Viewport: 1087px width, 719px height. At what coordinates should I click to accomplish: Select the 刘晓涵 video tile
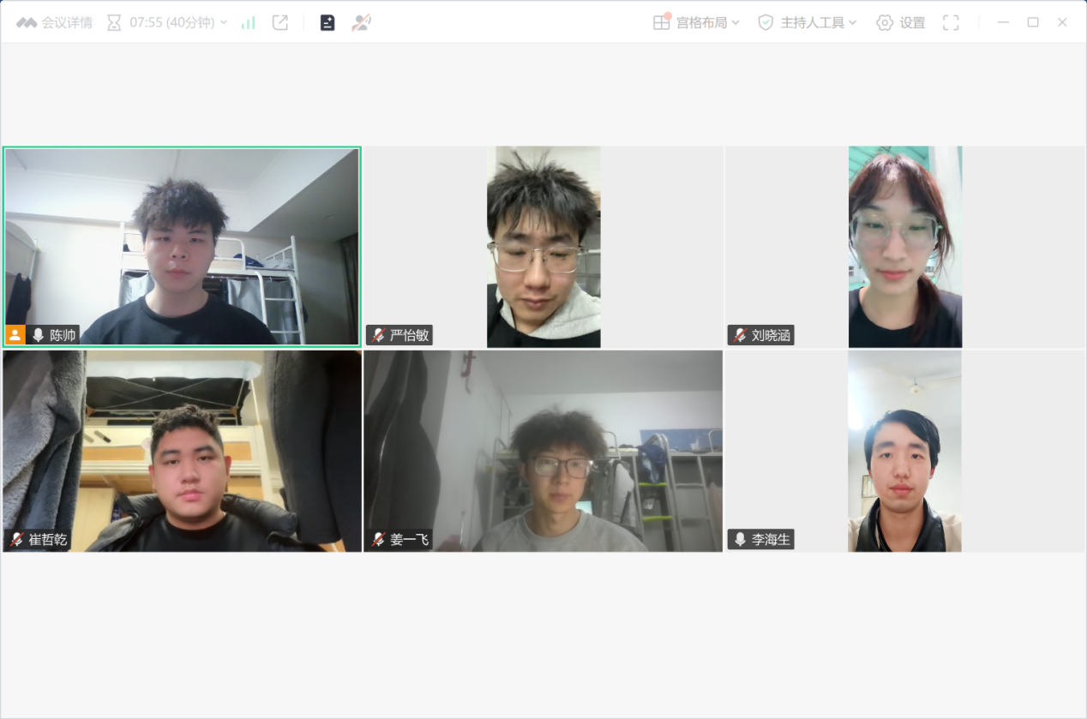[904, 246]
